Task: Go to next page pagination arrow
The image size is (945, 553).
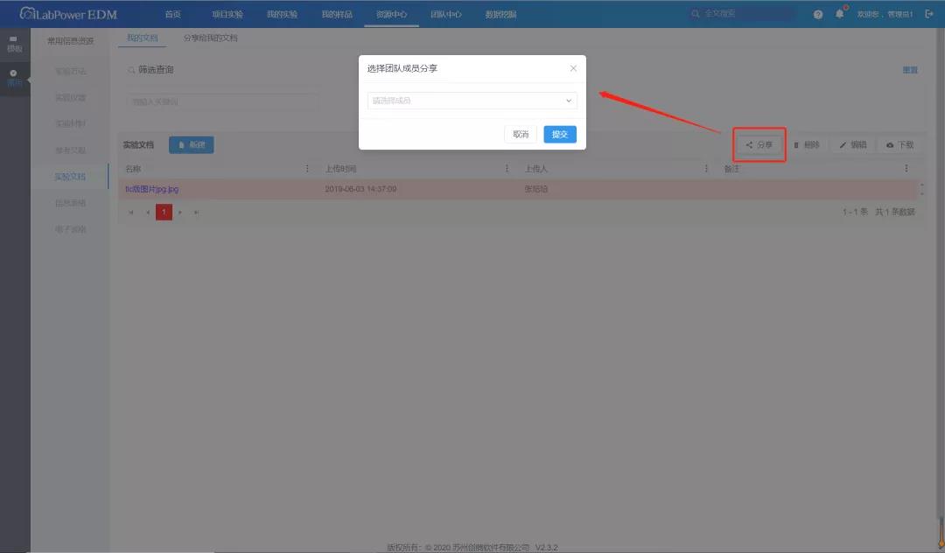Action: coord(180,212)
